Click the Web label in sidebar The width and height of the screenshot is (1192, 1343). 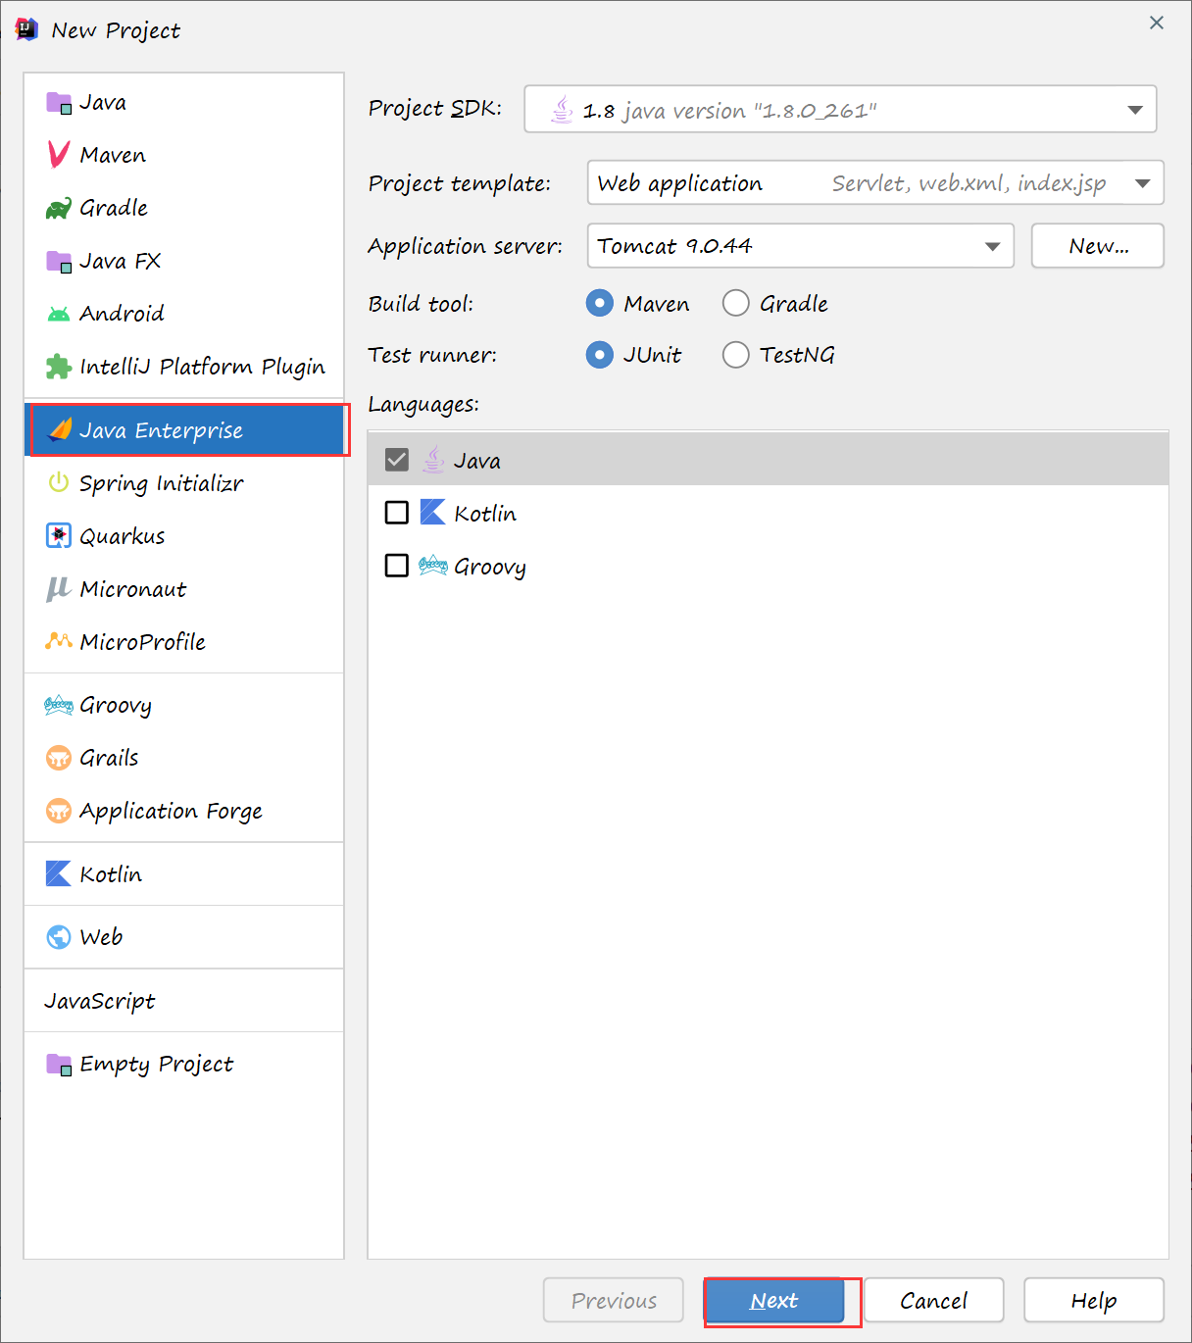[101, 937]
